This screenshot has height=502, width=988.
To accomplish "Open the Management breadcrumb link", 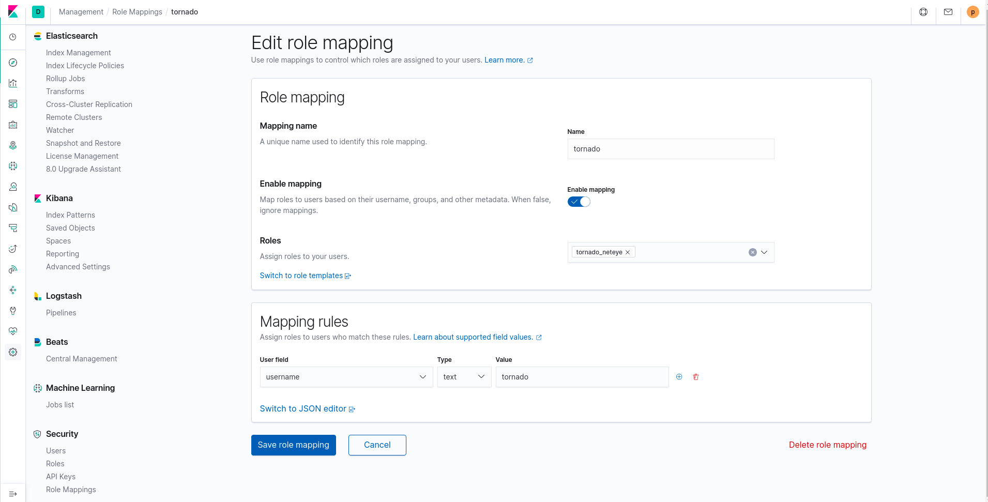I will pyautogui.click(x=81, y=12).
